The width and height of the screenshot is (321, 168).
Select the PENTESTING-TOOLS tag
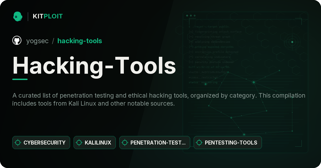pos(228,143)
